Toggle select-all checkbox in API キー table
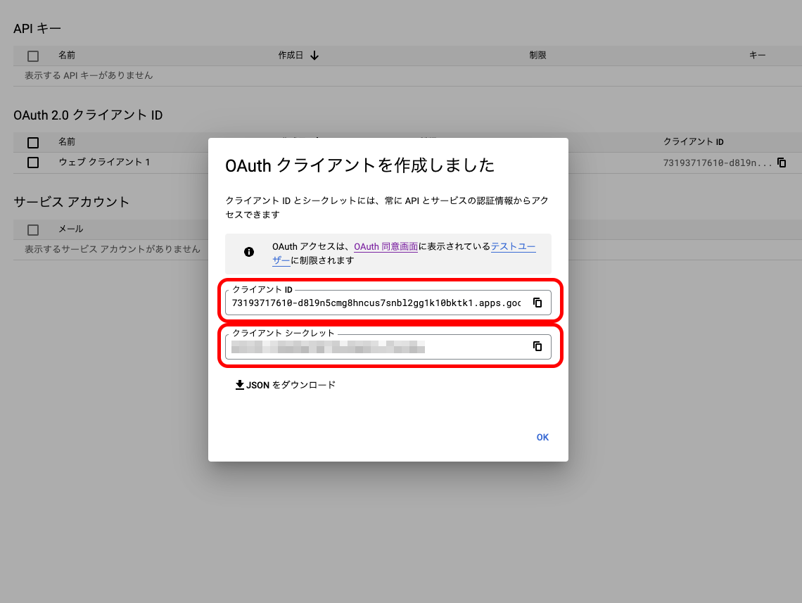This screenshot has width=802, height=603. pyautogui.click(x=33, y=56)
